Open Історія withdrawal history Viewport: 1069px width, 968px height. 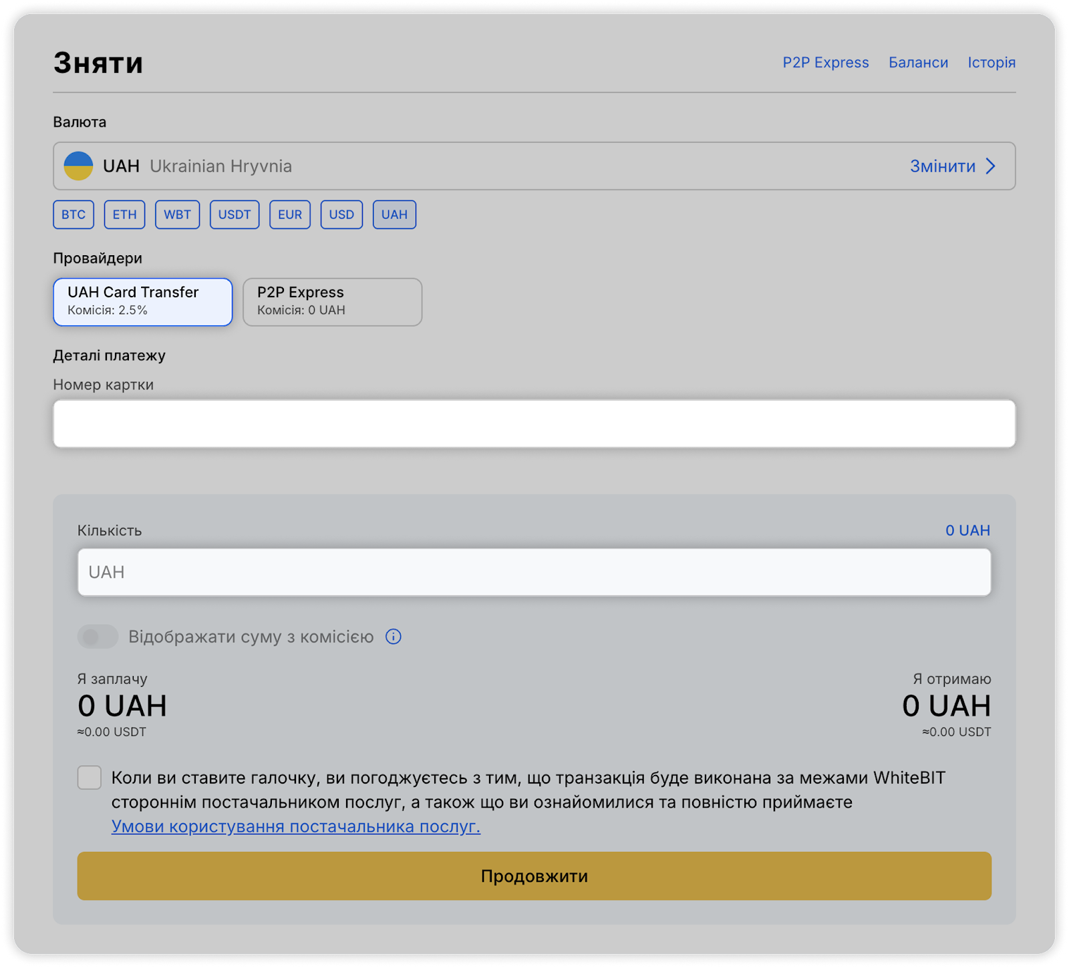pyautogui.click(x=991, y=63)
